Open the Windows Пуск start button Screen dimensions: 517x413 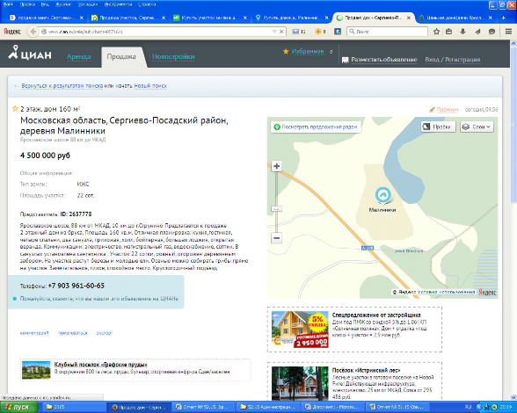click(x=18, y=407)
